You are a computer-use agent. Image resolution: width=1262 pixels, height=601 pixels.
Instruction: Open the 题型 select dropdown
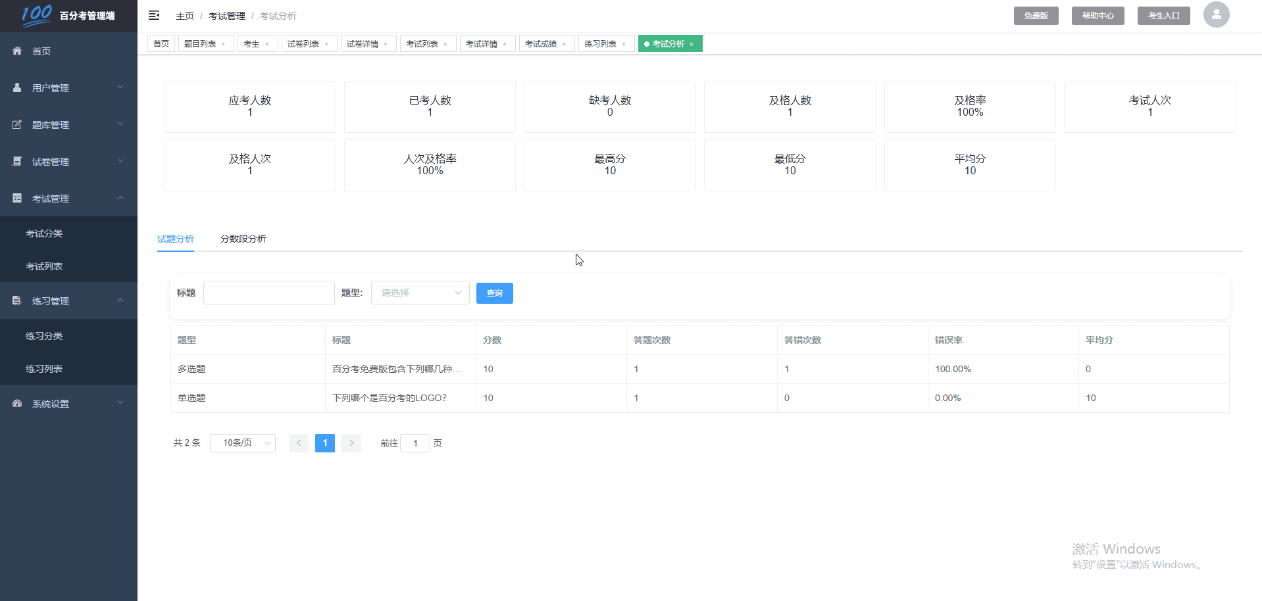click(x=420, y=293)
